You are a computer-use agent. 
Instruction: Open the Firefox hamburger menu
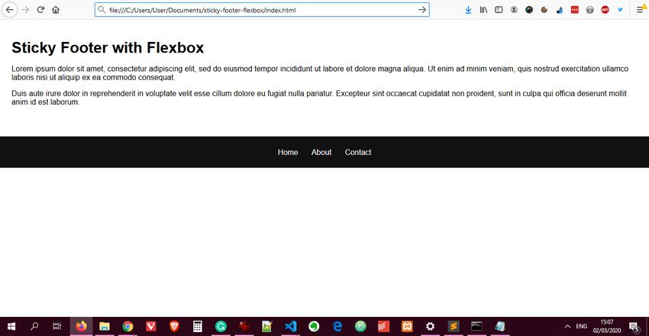pyautogui.click(x=641, y=10)
